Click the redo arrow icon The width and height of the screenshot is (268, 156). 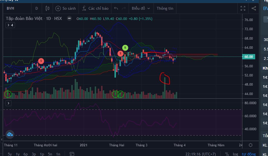[124, 8]
